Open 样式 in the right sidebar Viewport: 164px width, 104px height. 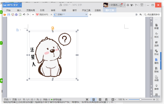(x=156, y=35)
